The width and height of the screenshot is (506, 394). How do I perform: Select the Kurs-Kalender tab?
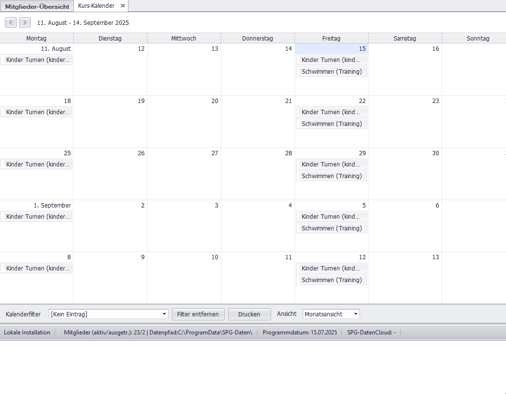96,6
